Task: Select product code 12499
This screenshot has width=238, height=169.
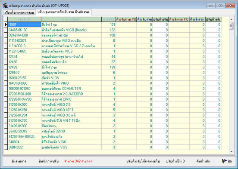Action: [25, 67]
